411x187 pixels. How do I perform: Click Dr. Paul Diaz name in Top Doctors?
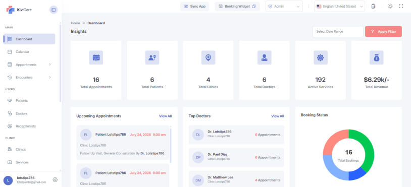(x=218, y=154)
